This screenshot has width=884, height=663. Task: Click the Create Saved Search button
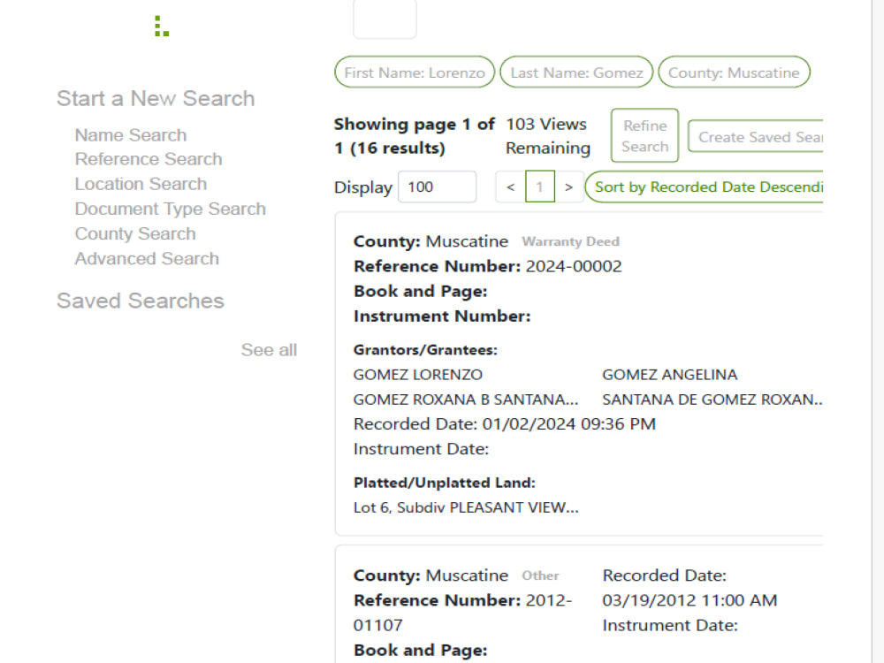762,137
